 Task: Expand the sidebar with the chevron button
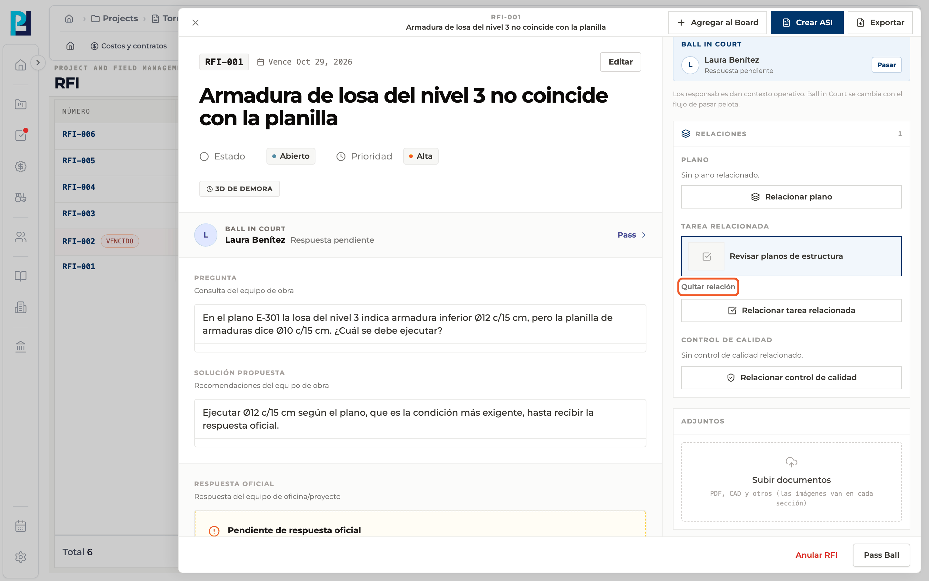(x=38, y=63)
